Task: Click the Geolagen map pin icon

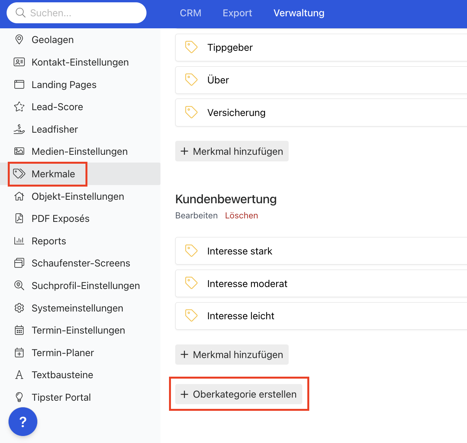Action: coord(19,40)
